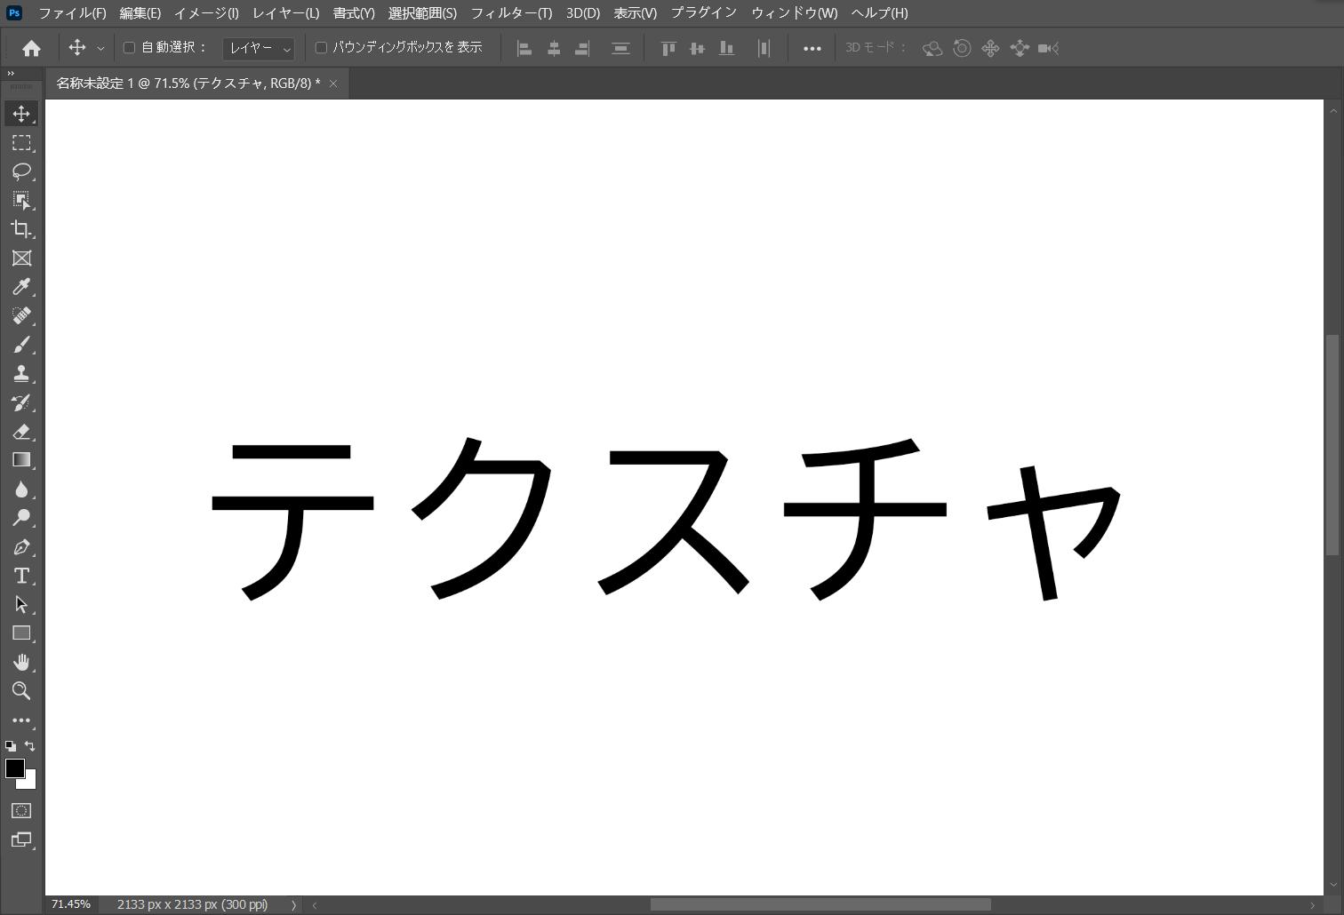Open the レイヤー auto-select dropdown

tap(258, 49)
